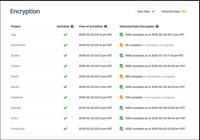Click orange database icon in Dev01 row
The height and width of the screenshot is (140, 200).
point(121,77)
